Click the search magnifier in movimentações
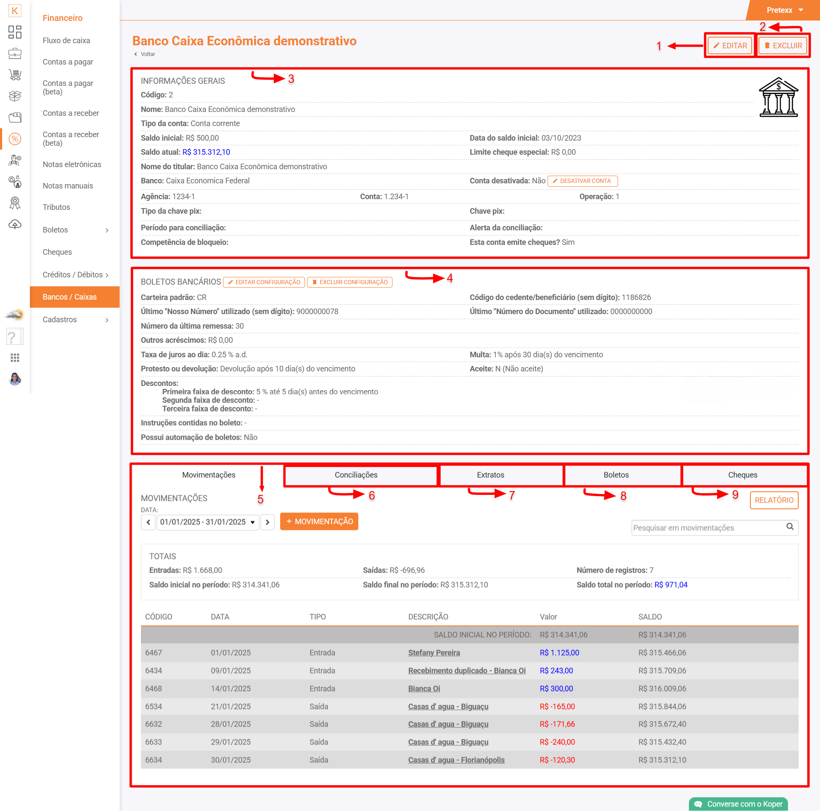This screenshot has height=812, width=820. (x=790, y=527)
